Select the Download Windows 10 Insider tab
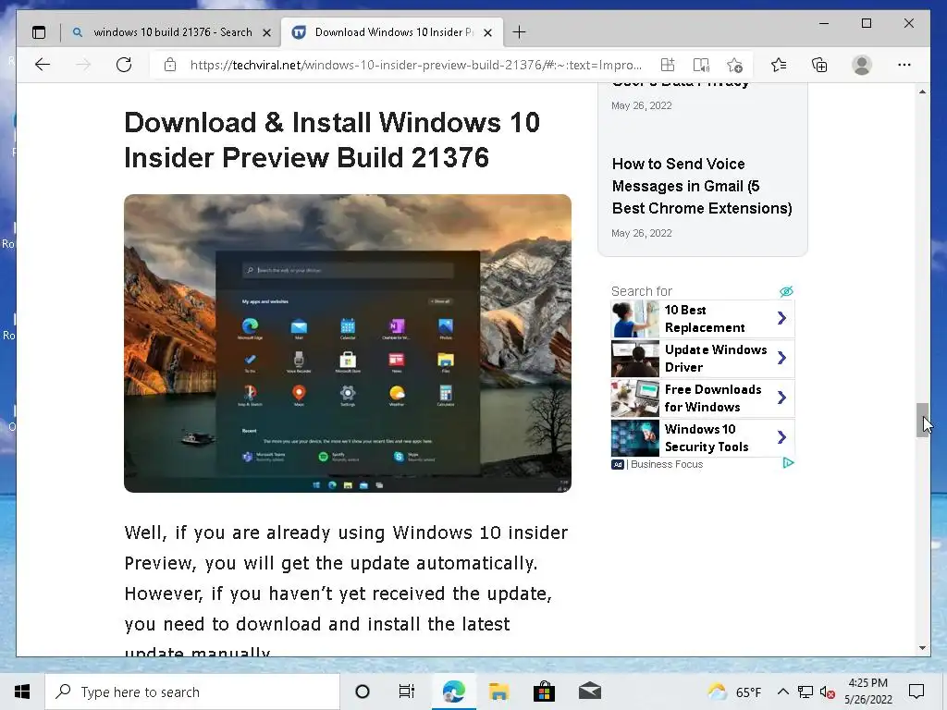This screenshot has height=710, width=947. tap(391, 32)
